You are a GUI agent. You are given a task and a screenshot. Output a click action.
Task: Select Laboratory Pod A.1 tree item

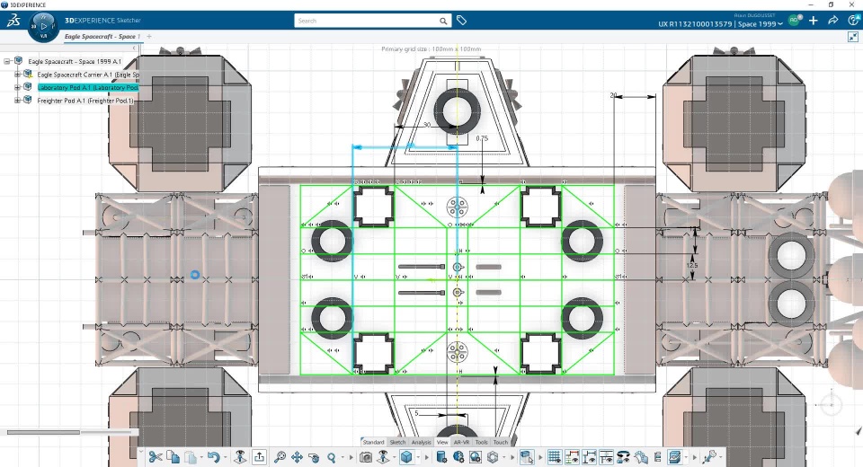tap(88, 87)
